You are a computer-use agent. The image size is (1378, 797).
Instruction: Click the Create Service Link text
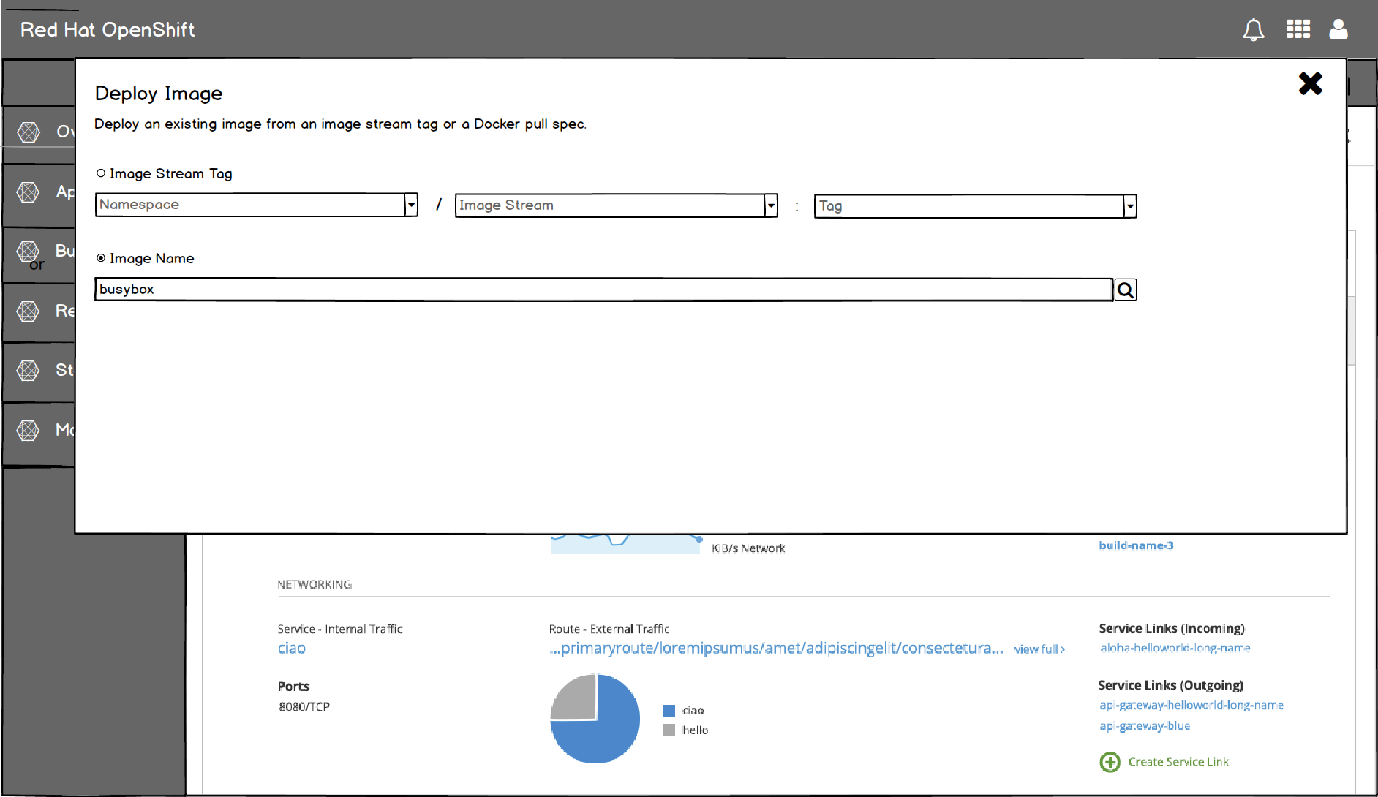(1178, 762)
